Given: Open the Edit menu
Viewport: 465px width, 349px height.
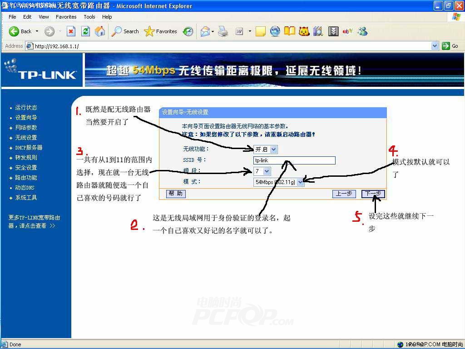Looking at the screenshot, I should click(x=27, y=17).
